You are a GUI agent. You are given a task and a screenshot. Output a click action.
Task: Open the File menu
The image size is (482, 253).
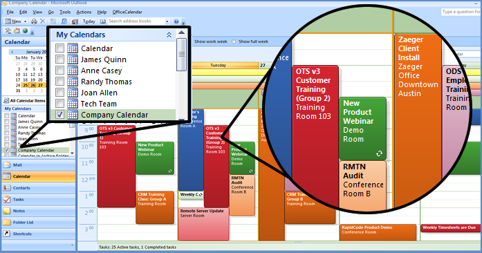pos(10,12)
